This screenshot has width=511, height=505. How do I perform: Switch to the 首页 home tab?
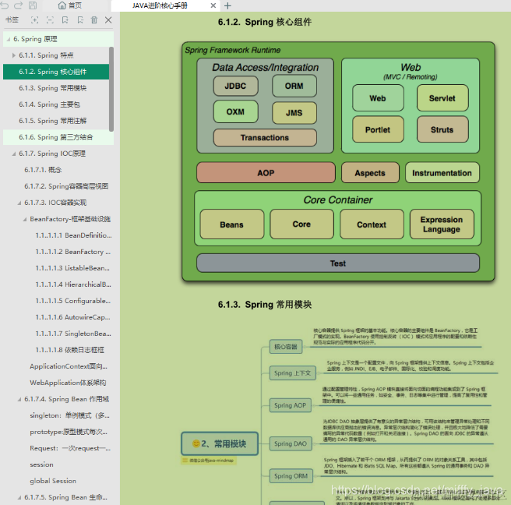(70, 5)
